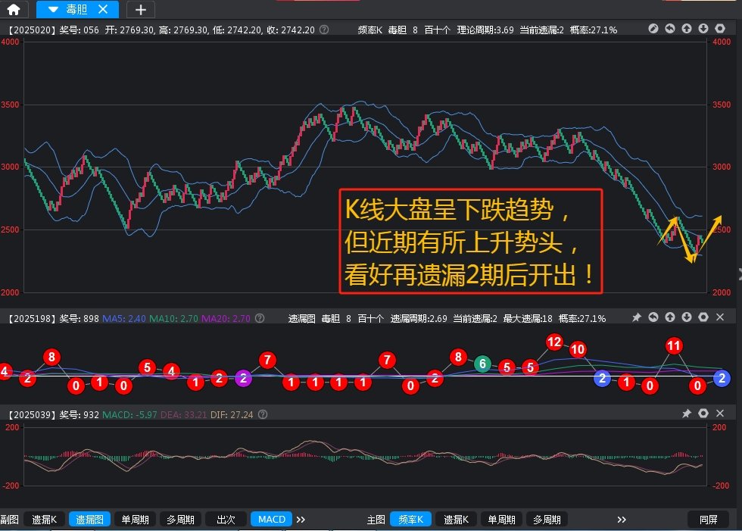Click the help question icon beside 收: 2742.20
This screenshot has width=742, height=531.
(324, 30)
